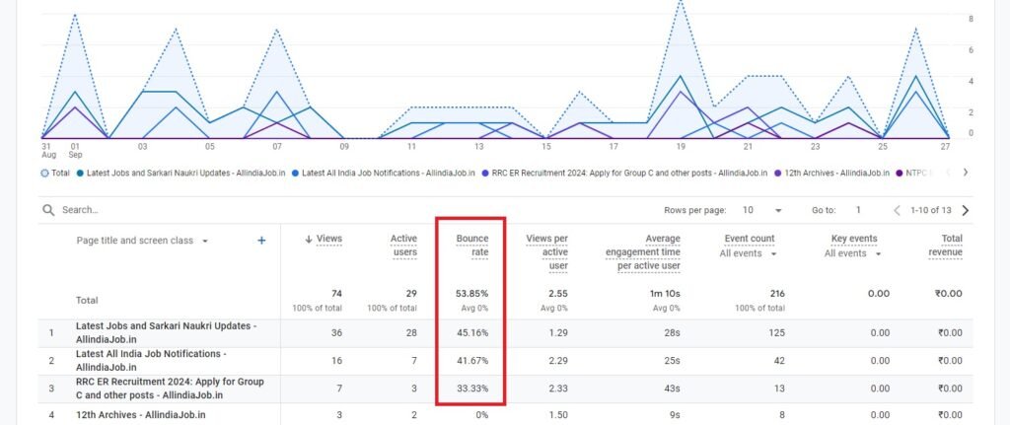Click the Go to page number field

tap(858, 210)
